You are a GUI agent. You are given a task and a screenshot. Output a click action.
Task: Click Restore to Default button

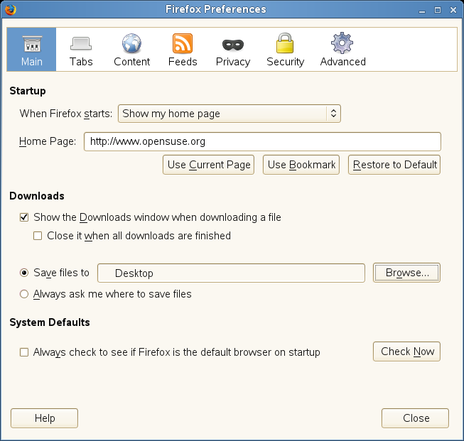click(x=394, y=165)
